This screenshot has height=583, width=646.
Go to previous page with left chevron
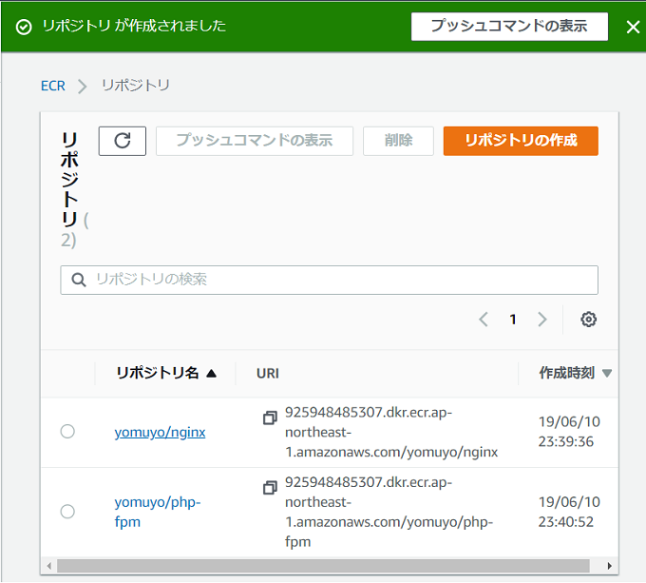pos(484,320)
